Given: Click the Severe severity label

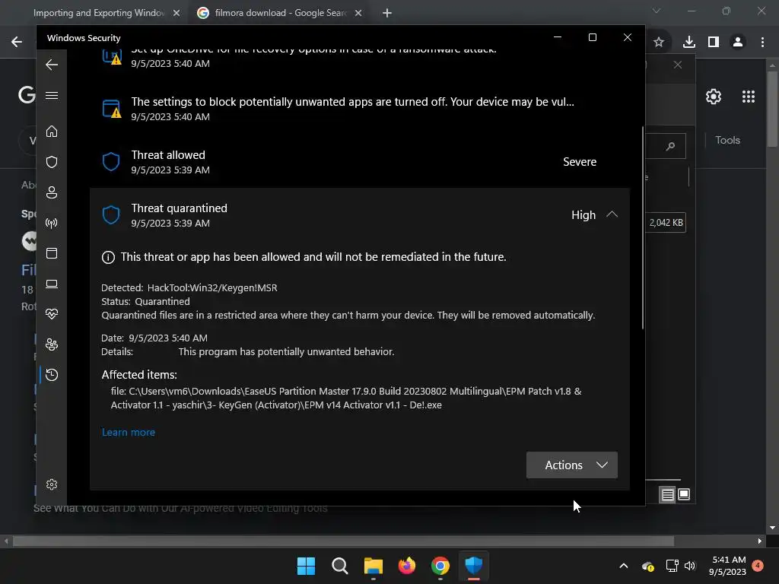Looking at the screenshot, I should point(580,162).
